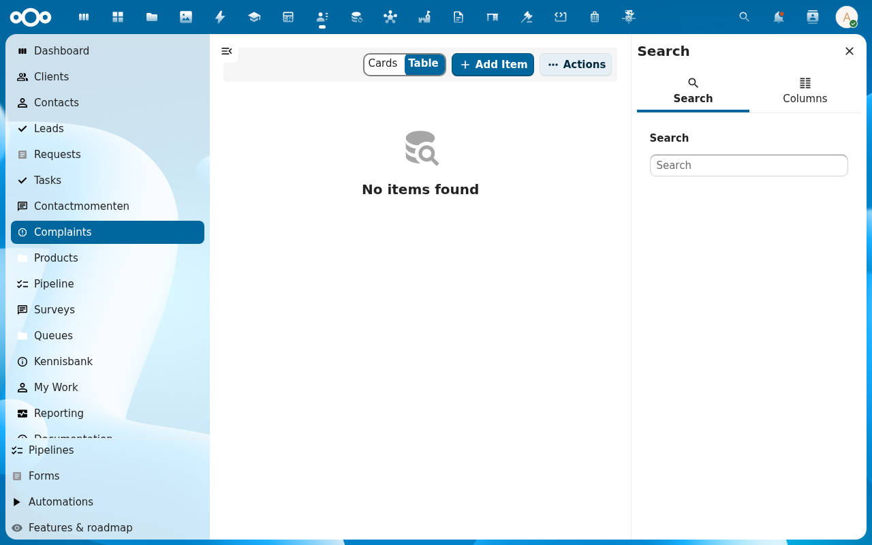The height and width of the screenshot is (545, 872).
Task: Open the trash bin app icon
Action: 595,17
